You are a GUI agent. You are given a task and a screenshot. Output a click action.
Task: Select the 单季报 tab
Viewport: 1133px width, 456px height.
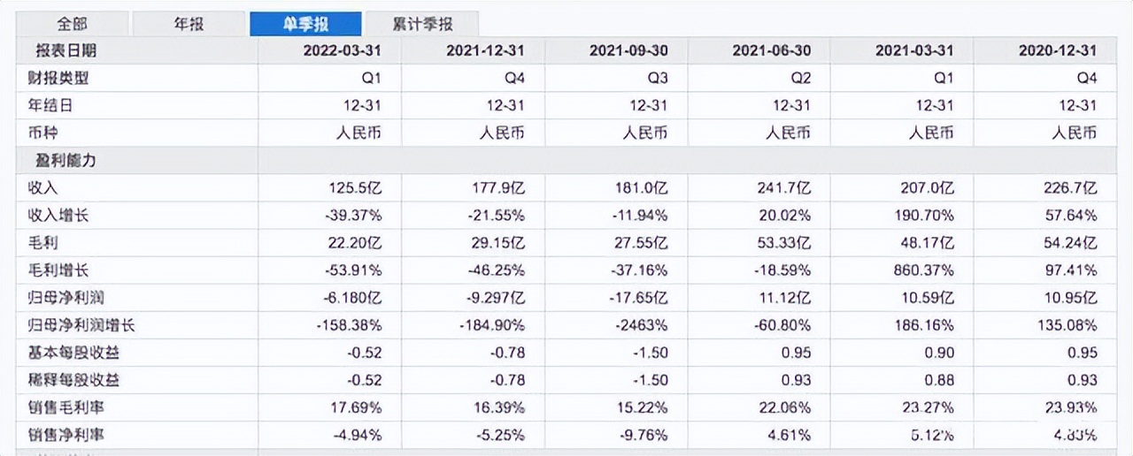coord(305,24)
